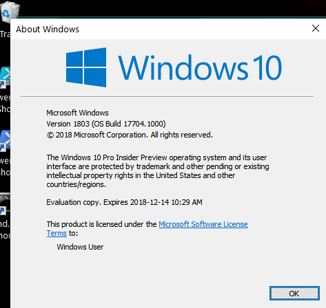Viewport: 326px width, 308px height.
Task: Click the About Windows title text
Action: click(48, 29)
